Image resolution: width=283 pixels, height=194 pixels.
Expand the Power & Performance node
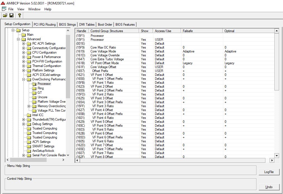pyautogui.click(x=24, y=57)
